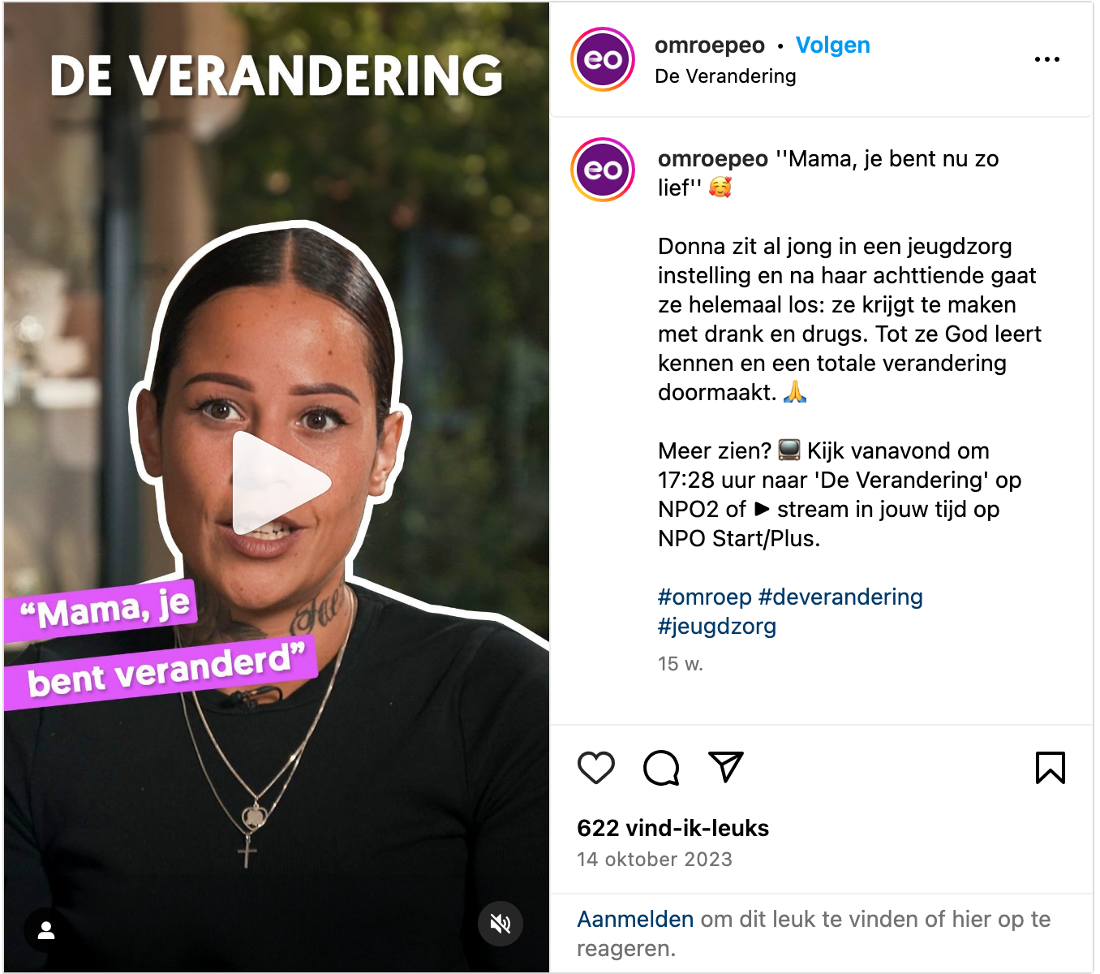The width and height of the screenshot is (1100, 974).
Task: Open the #deverandering hashtag
Action: pyautogui.click(x=840, y=597)
